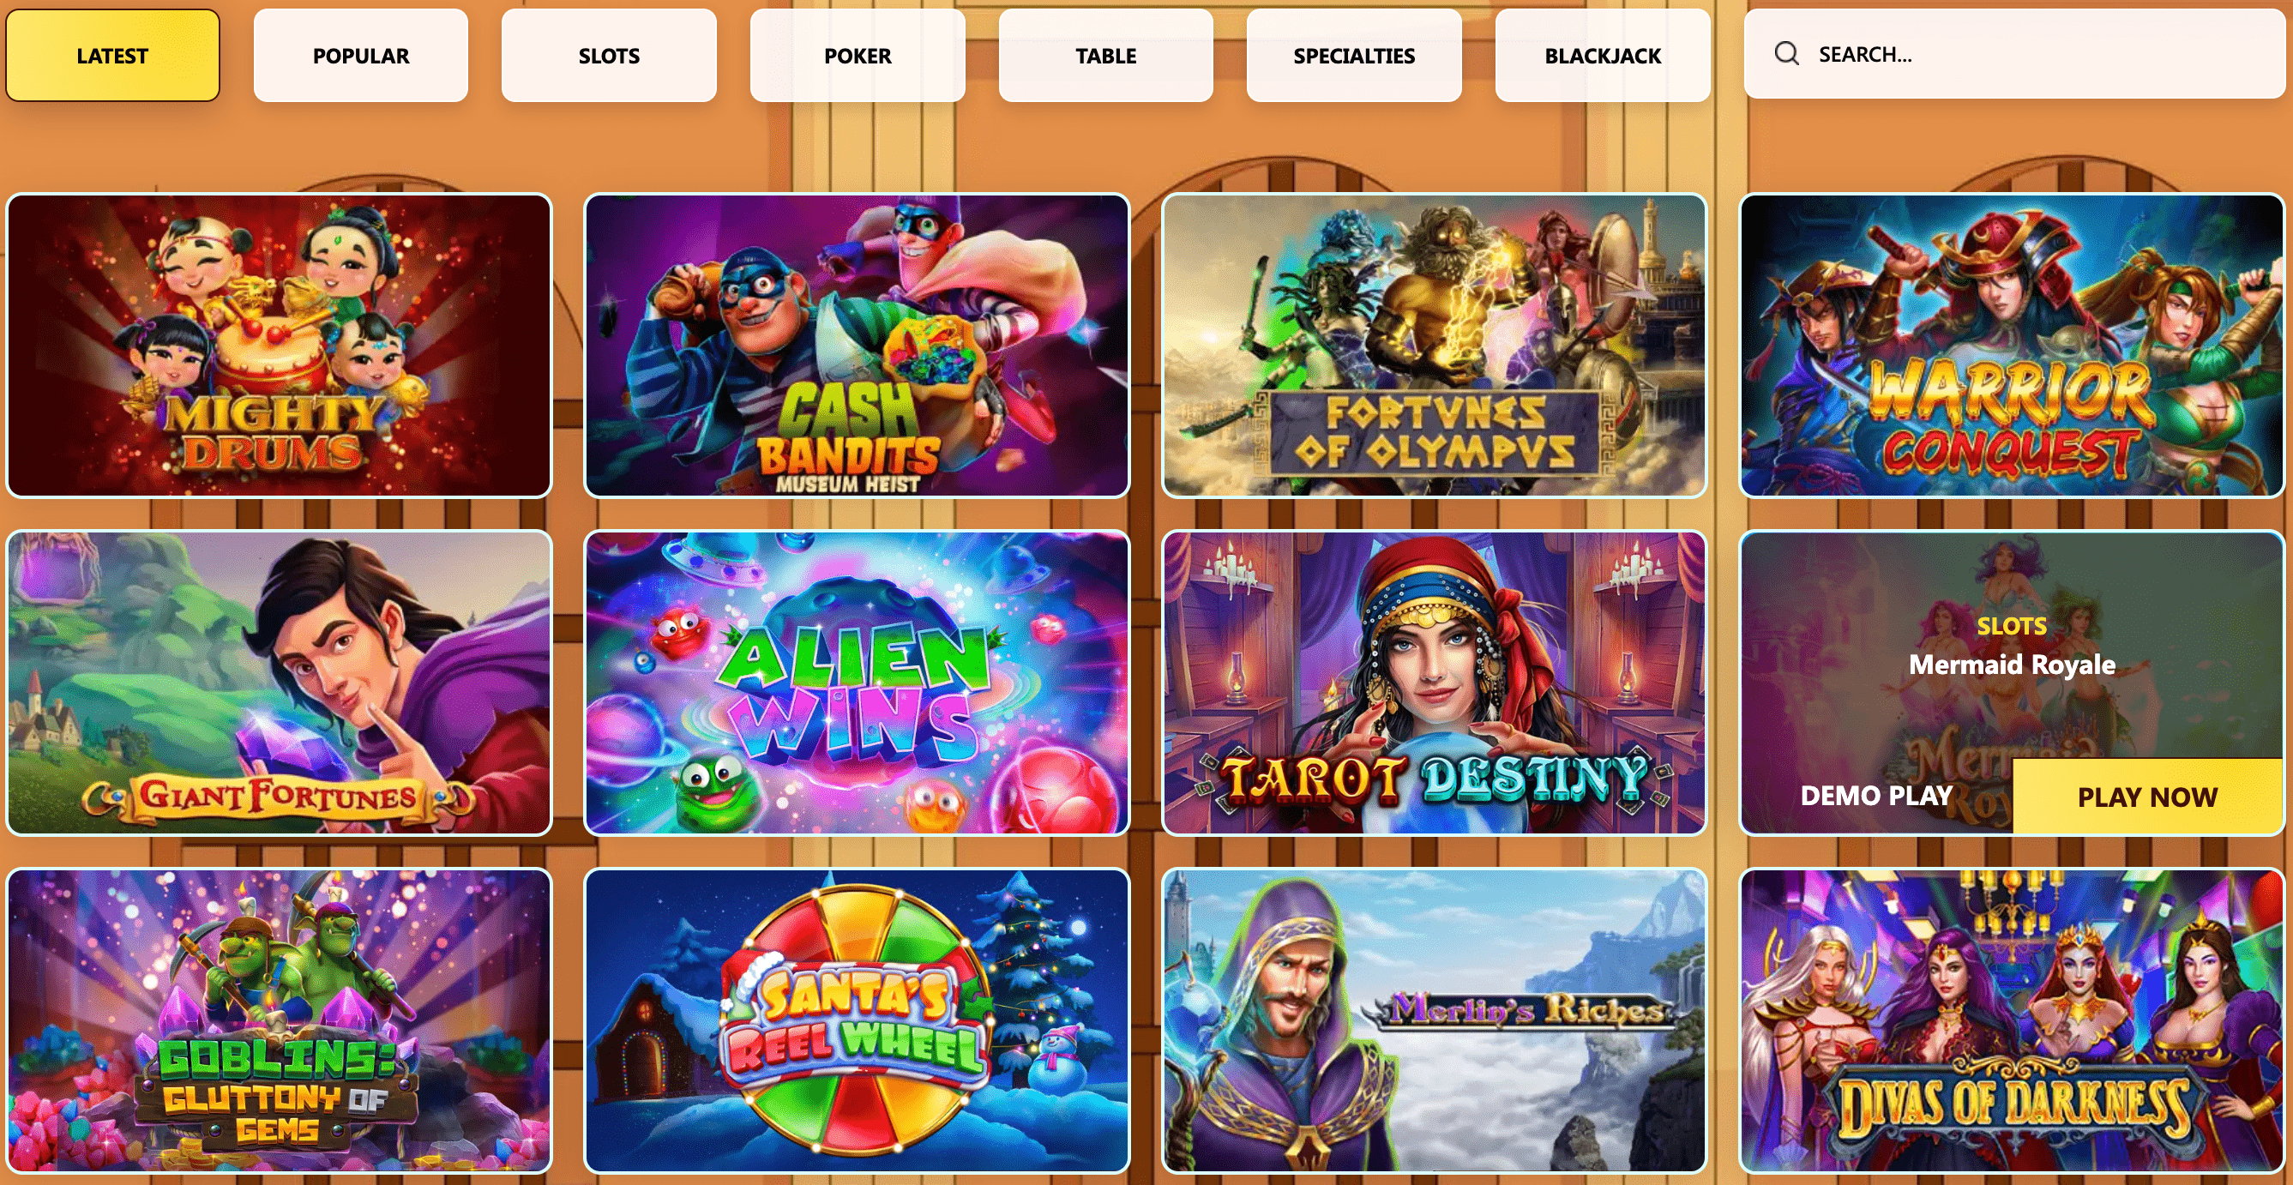The width and height of the screenshot is (2293, 1185).
Task: Click the Search games input field
Action: (2014, 54)
